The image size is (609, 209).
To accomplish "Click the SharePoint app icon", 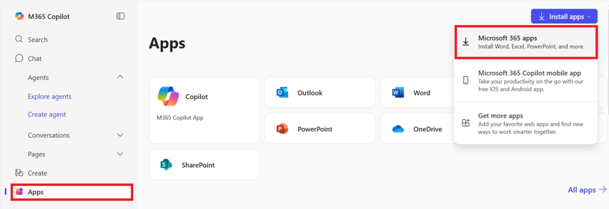I will click(x=166, y=165).
